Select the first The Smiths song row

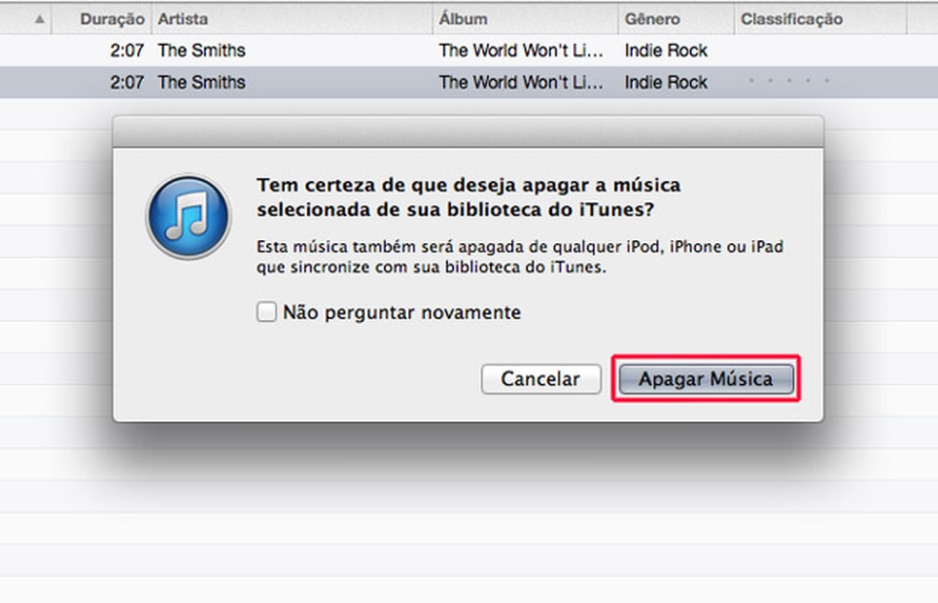pos(469,50)
